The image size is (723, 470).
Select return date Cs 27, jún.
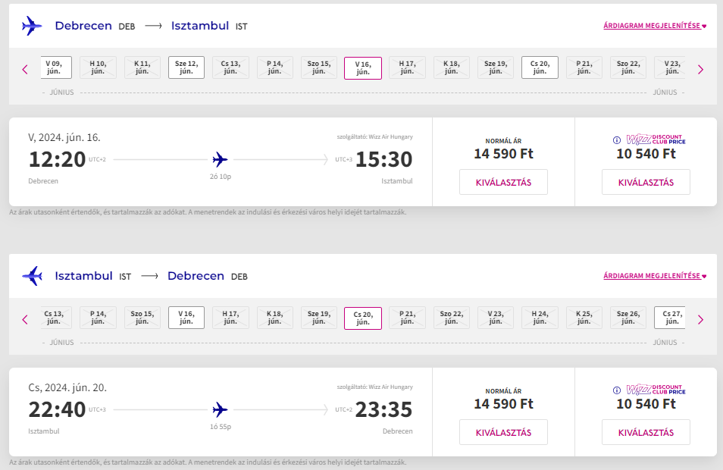point(670,318)
